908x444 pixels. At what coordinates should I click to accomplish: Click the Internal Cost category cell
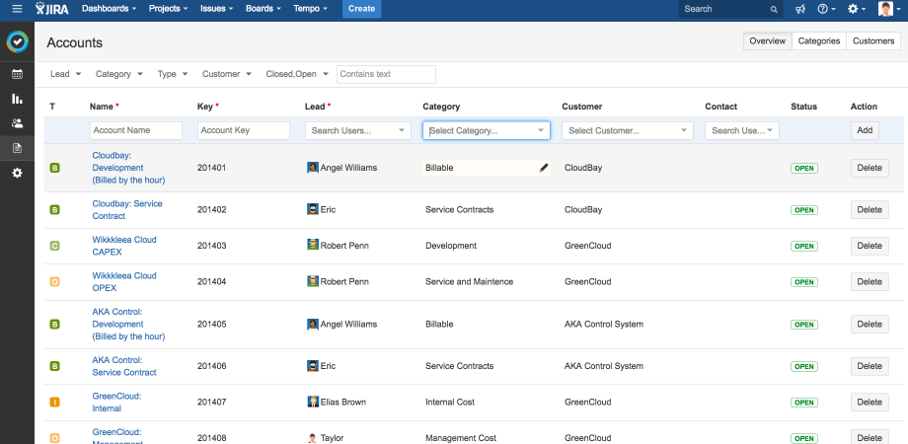pyautogui.click(x=450, y=402)
